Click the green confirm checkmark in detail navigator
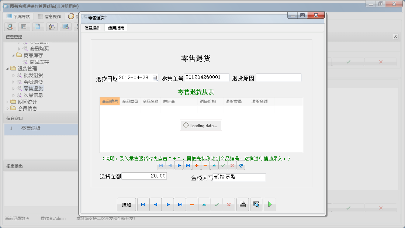 223,165
